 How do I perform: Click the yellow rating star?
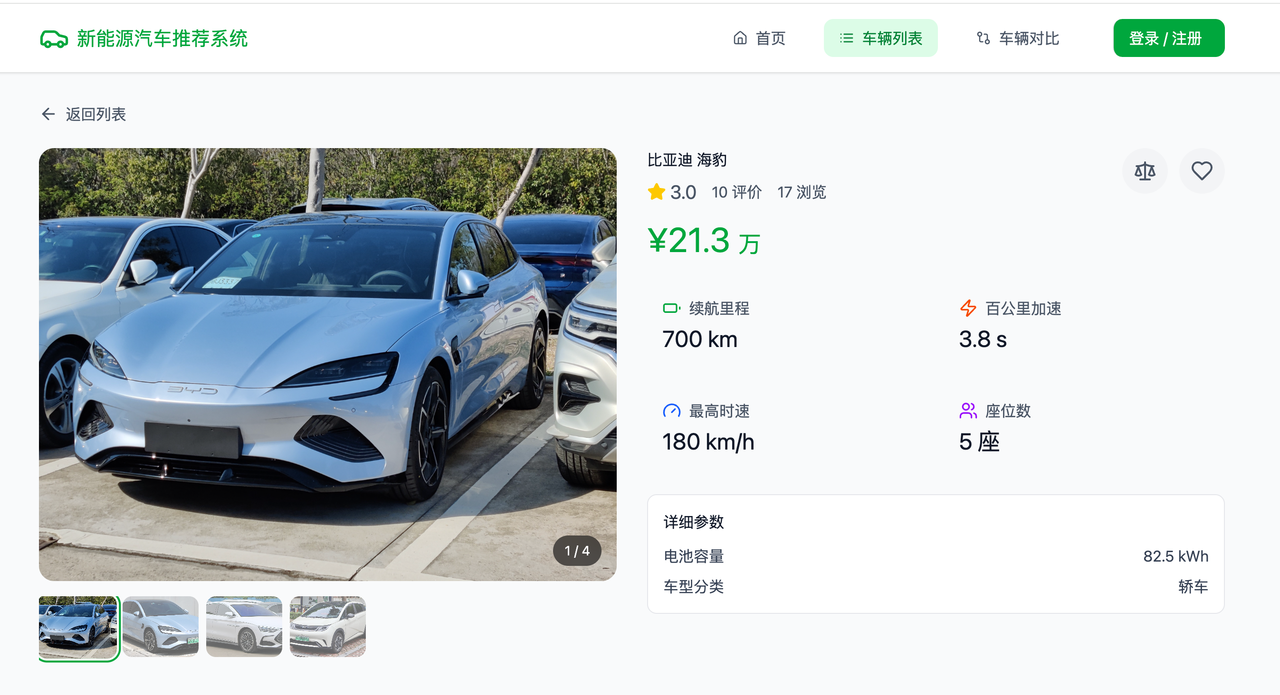(x=656, y=192)
